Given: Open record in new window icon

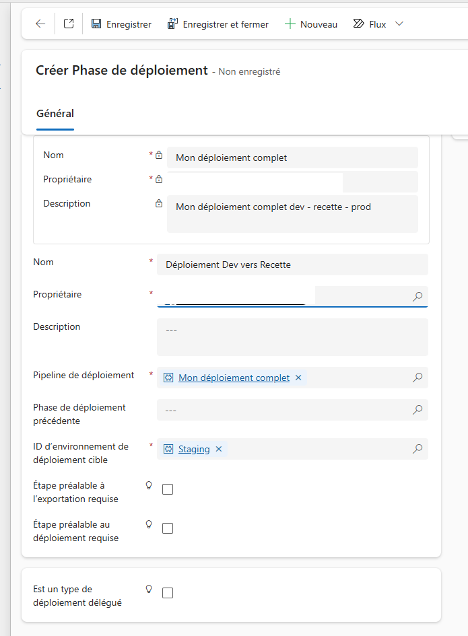Looking at the screenshot, I should click(x=69, y=24).
